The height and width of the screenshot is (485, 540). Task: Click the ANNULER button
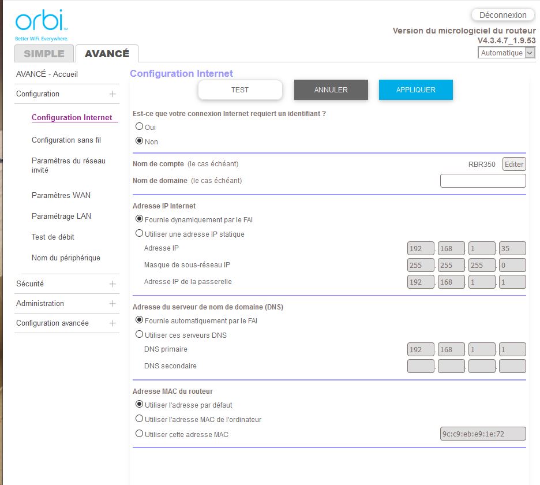coord(331,90)
